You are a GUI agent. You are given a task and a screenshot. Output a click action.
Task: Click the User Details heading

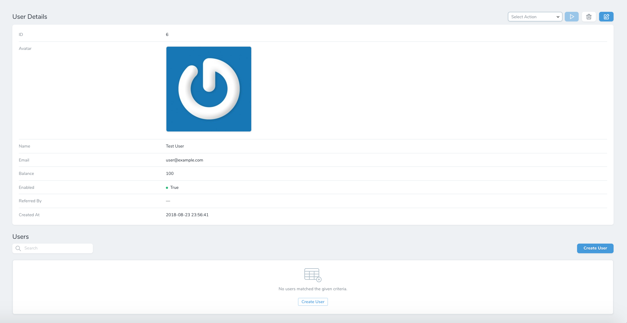[30, 16]
